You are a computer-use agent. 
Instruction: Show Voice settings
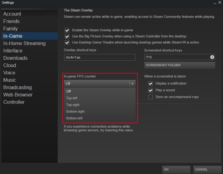[30, 73]
